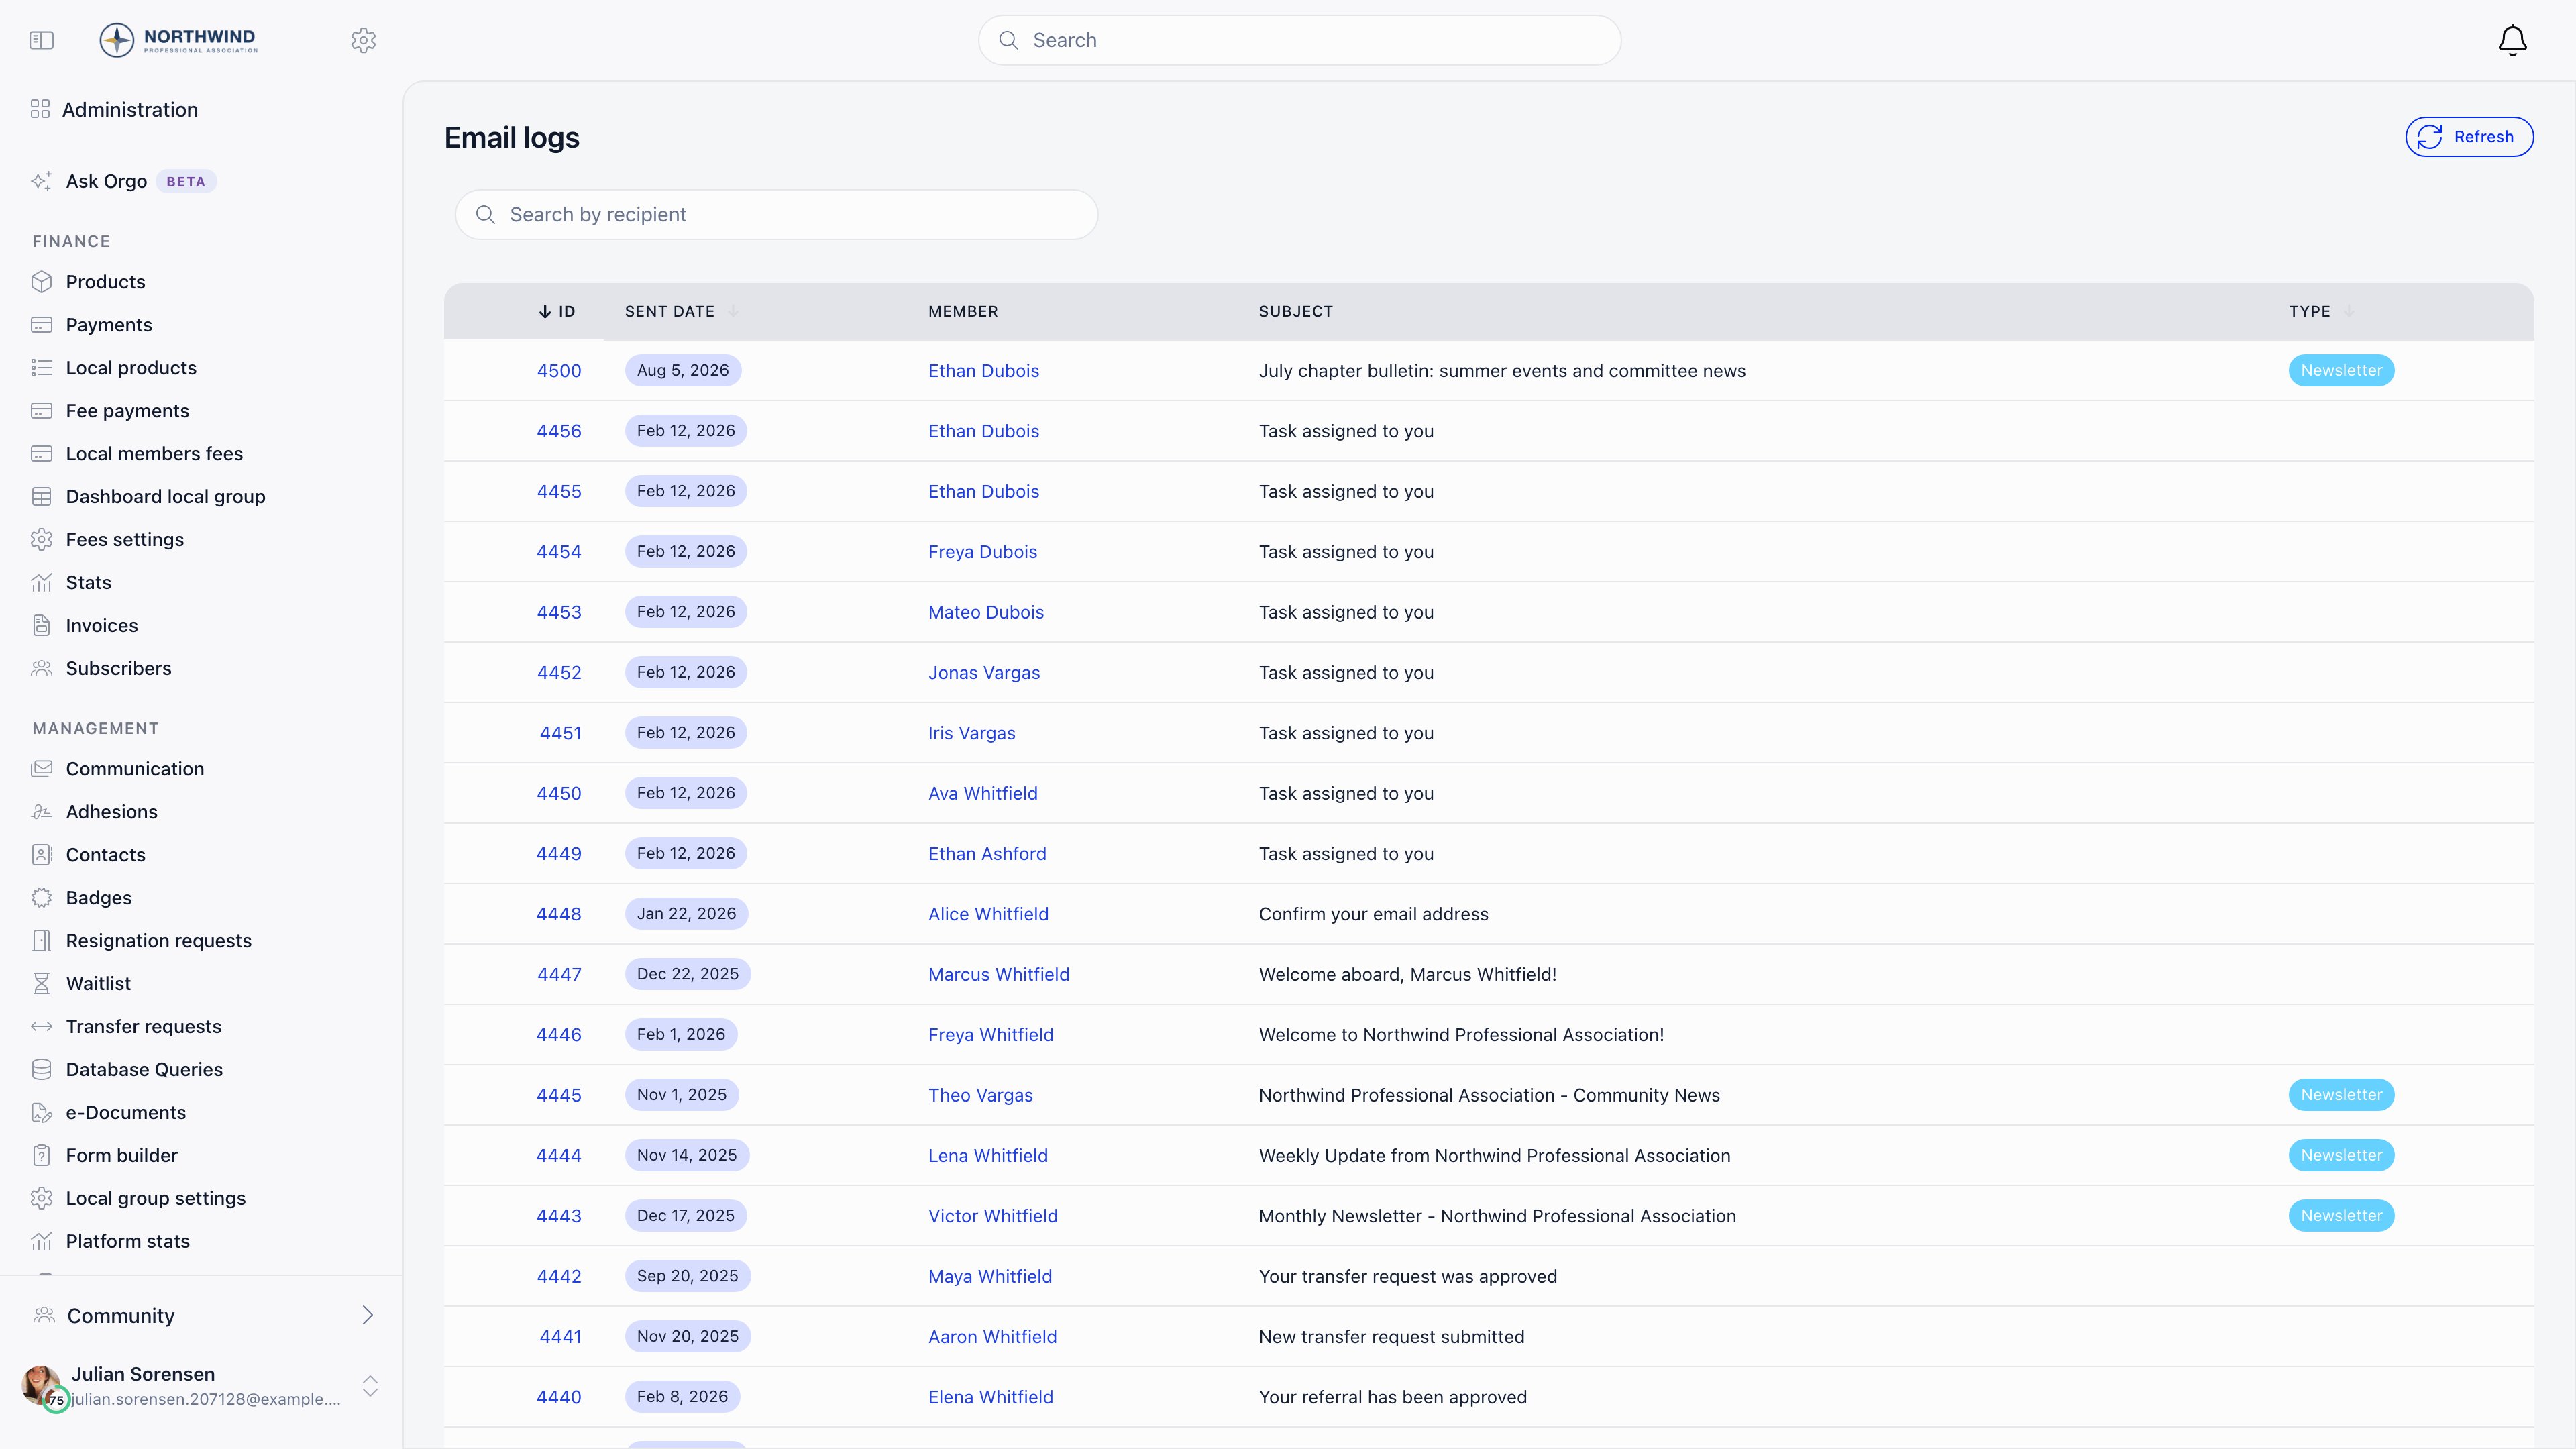Open email log ID 4441
Screen dimensions: 2576x1449
(560, 1337)
